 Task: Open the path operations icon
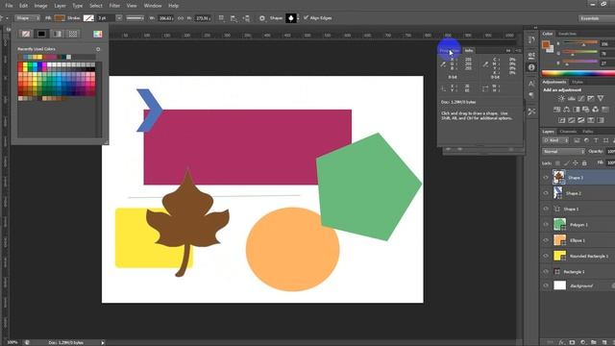point(222,18)
